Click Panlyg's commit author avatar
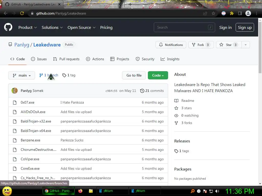This screenshot has height=196, width=262. [15, 91]
